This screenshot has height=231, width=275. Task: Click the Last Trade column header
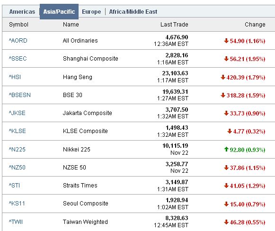point(174,25)
